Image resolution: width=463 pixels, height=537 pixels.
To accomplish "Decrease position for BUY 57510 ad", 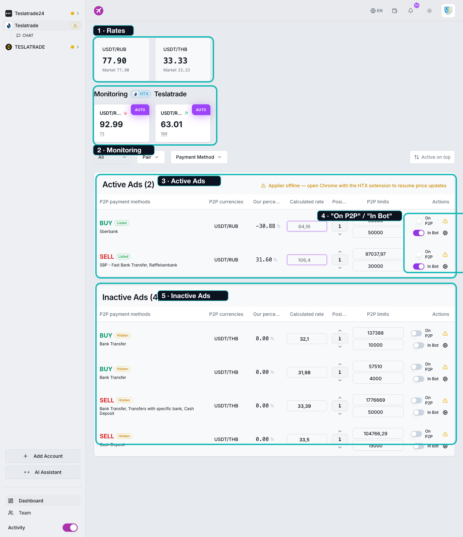I will (340, 380).
